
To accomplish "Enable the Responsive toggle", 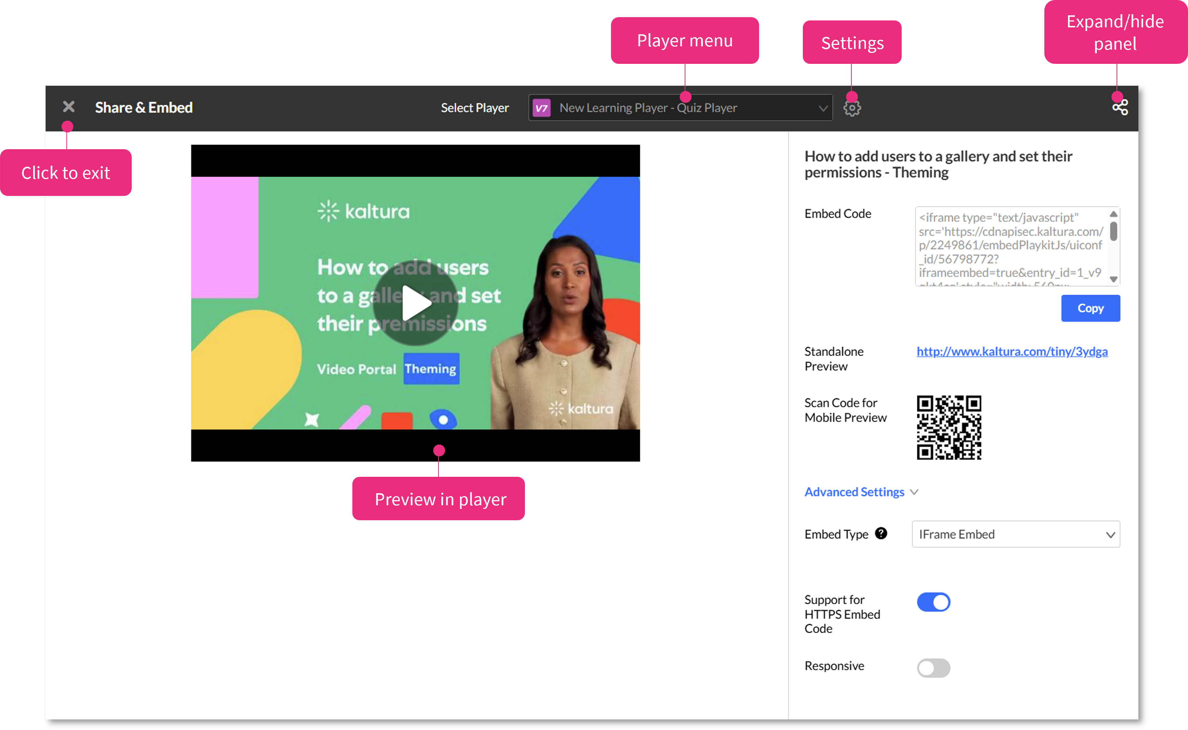I will (x=933, y=668).
